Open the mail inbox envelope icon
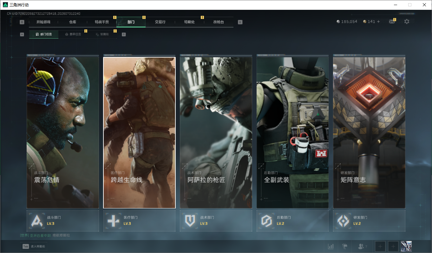The image size is (432, 253). [x=392, y=22]
